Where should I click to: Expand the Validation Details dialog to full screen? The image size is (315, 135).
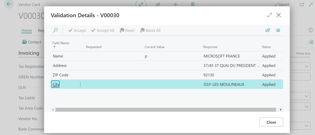[x=270, y=15]
